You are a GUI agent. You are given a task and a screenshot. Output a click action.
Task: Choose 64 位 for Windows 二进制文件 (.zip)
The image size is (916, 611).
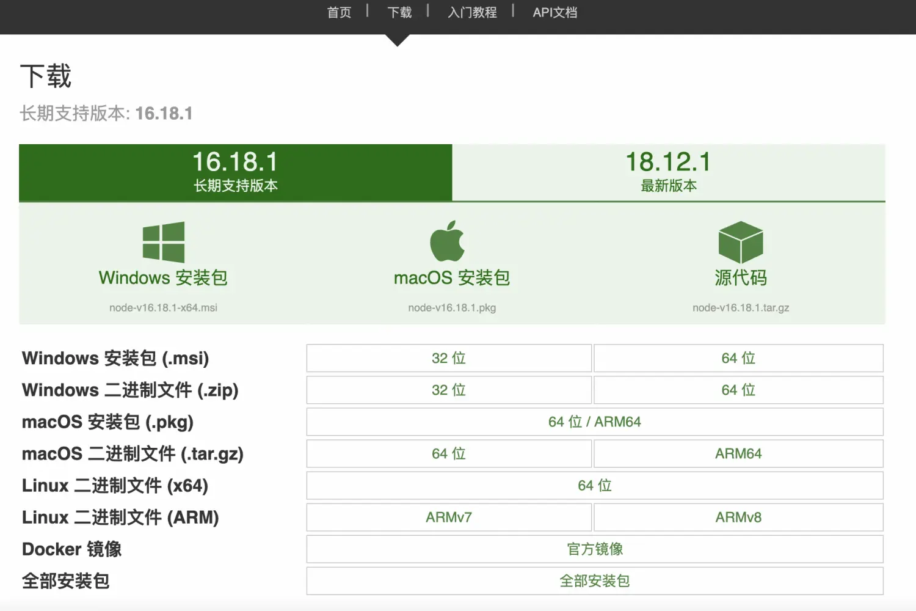(738, 390)
